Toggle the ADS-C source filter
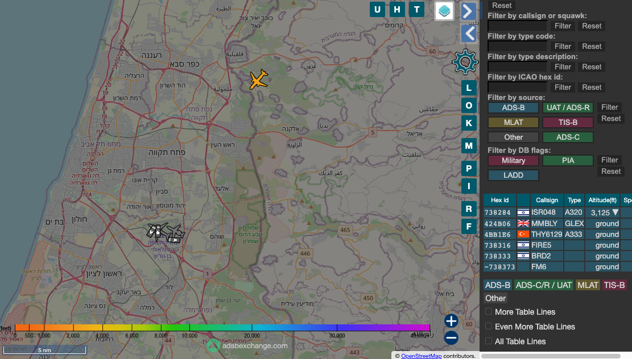This screenshot has height=359, width=632. pyautogui.click(x=568, y=137)
